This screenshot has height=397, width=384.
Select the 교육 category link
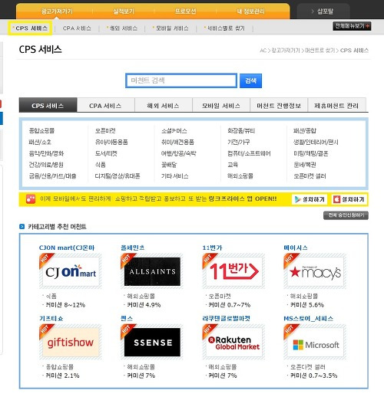pyautogui.click(x=233, y=165)
